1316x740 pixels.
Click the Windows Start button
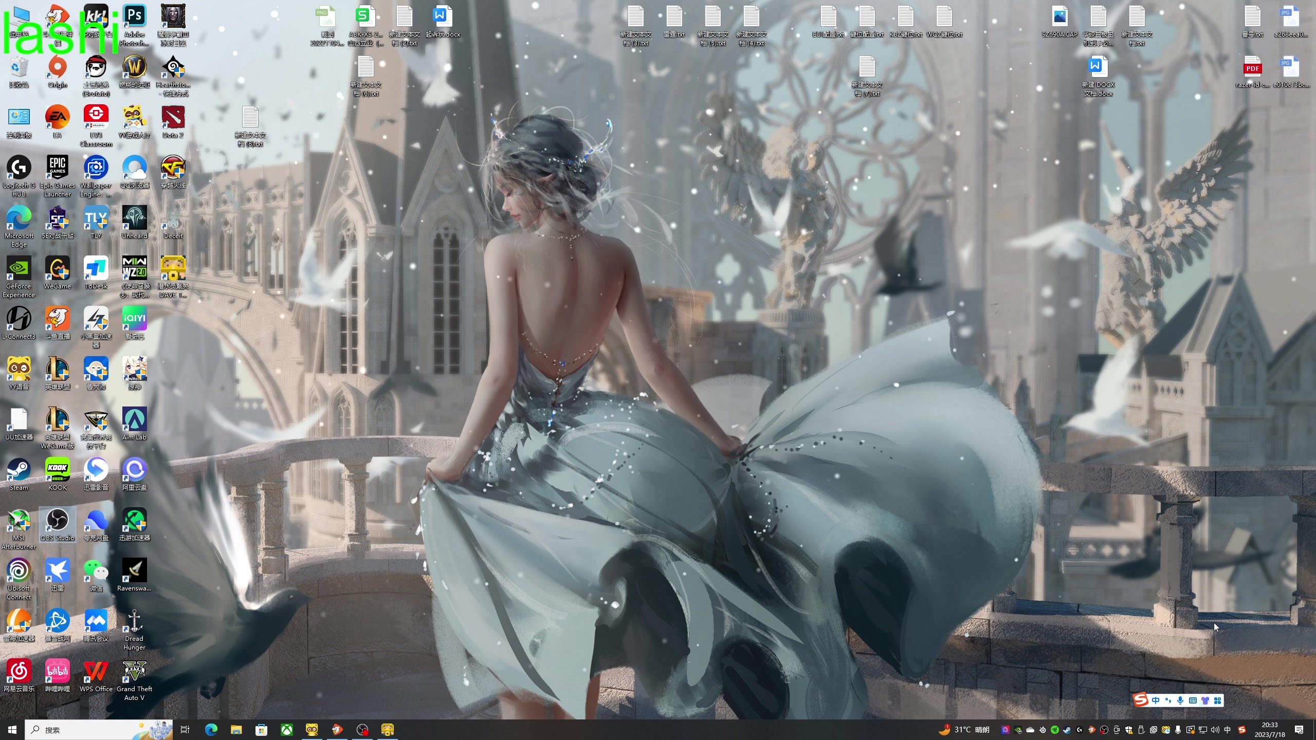tap(12, 730)
